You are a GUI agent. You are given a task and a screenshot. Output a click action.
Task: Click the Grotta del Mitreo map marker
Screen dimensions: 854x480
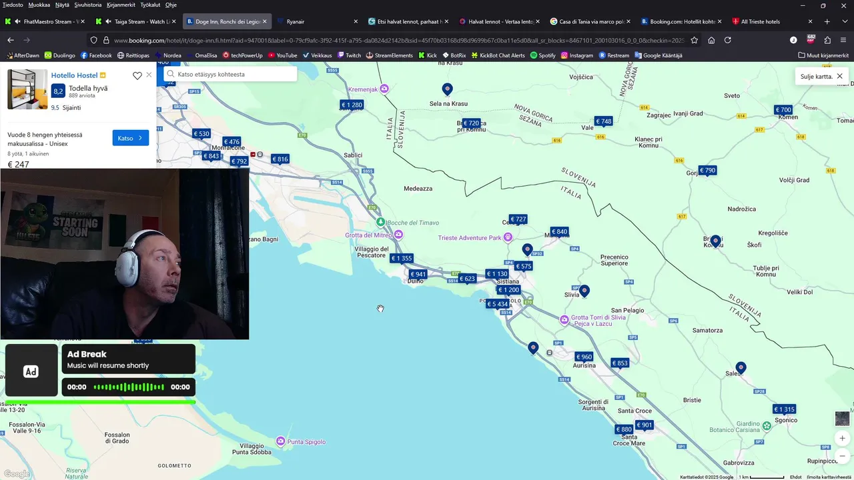point(399,235)
